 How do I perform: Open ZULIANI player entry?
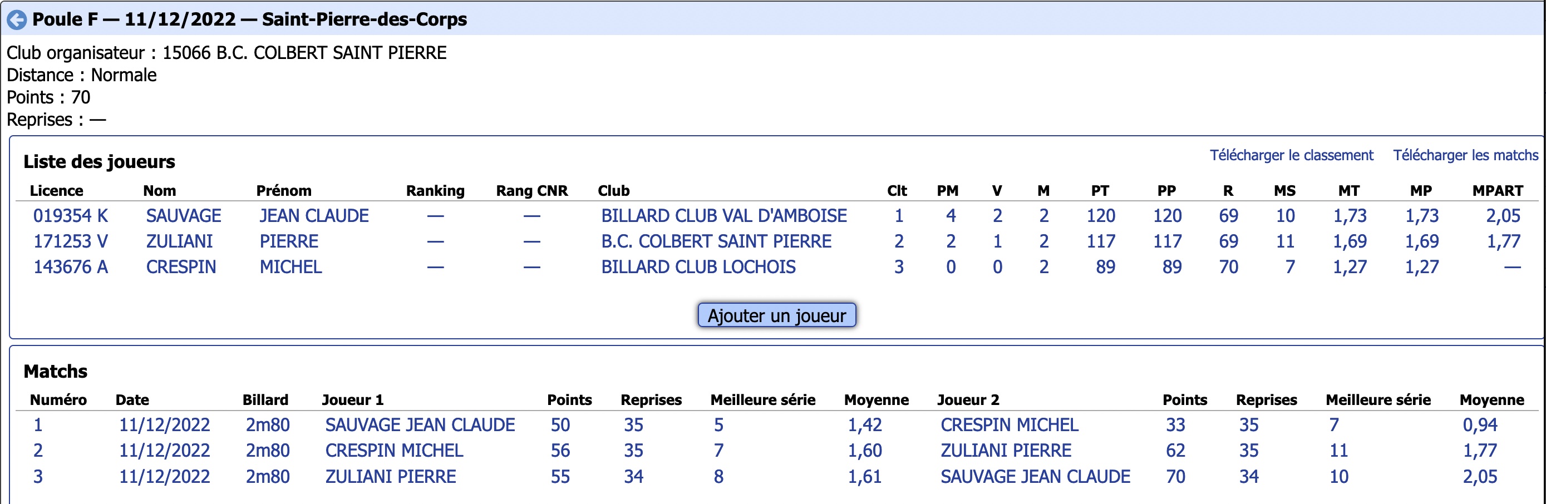point(179,241)
